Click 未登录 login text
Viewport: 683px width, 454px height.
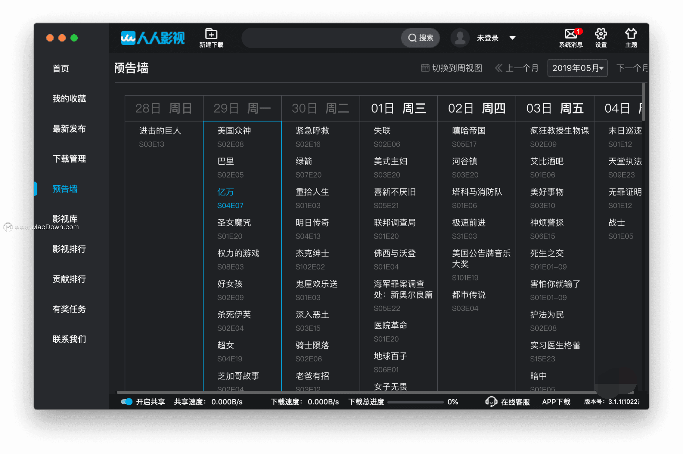tap(488, 38)
